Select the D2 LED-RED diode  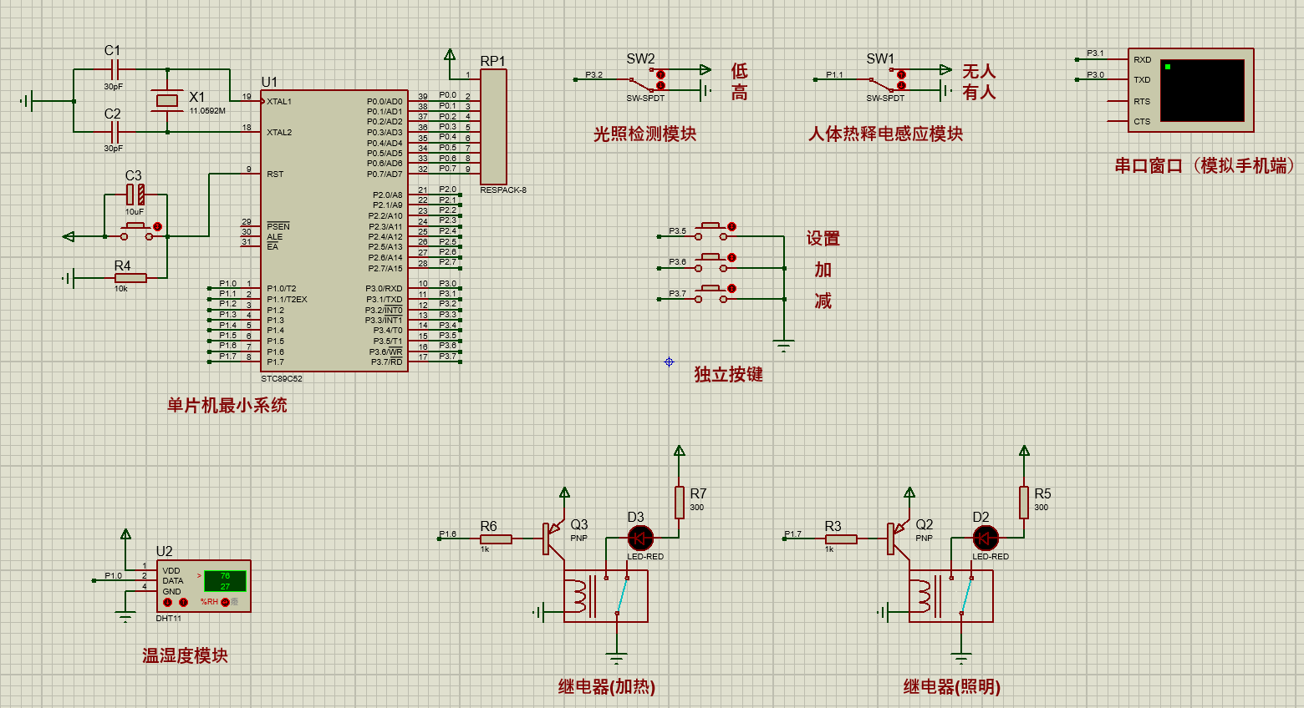tap(986, 539)
